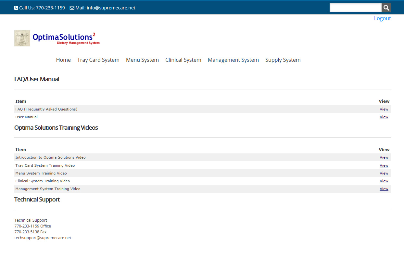View Tray Card System Training Video
This screenshot has width=404, height=260.
tap(384, 165)
